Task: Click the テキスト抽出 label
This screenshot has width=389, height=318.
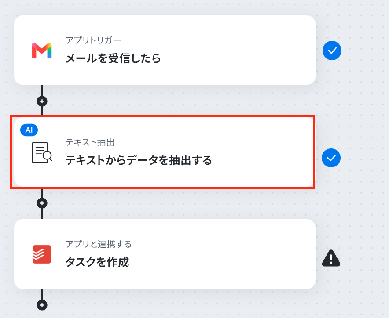Action: [90, 142]
